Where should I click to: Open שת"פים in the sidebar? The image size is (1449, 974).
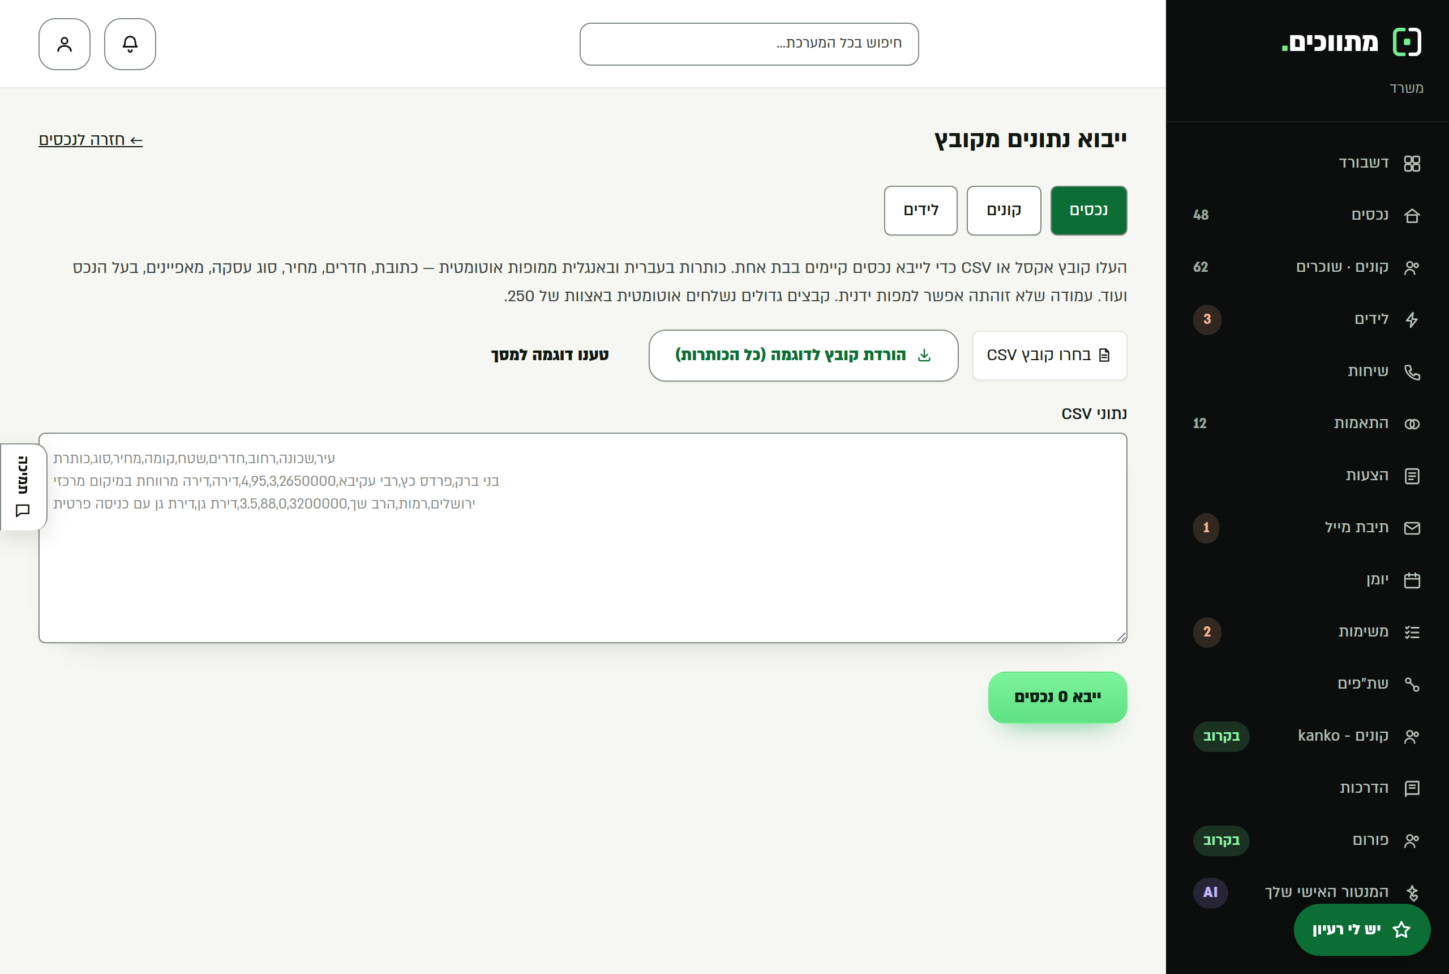click(x=1307, y=684)
